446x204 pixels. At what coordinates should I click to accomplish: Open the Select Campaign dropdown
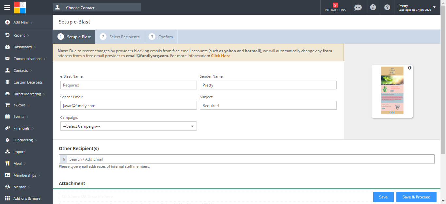[129, 126]
